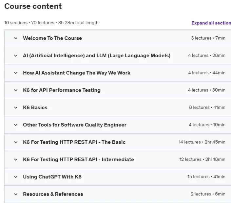Click the 4 lectures • 44min label
This screenshot has height=203, width=231.
pos(207,73)
